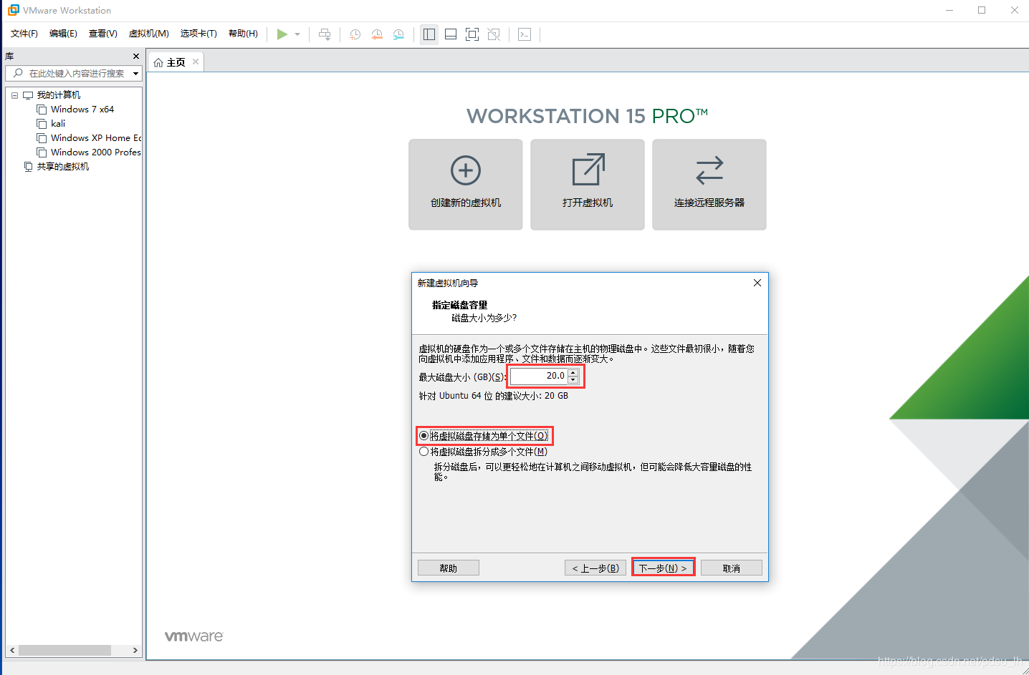The height and width of the screenshot is (675, 1029).
Task: Toggle the thumbnail bar view icon
Action: [x=451, y=34]
